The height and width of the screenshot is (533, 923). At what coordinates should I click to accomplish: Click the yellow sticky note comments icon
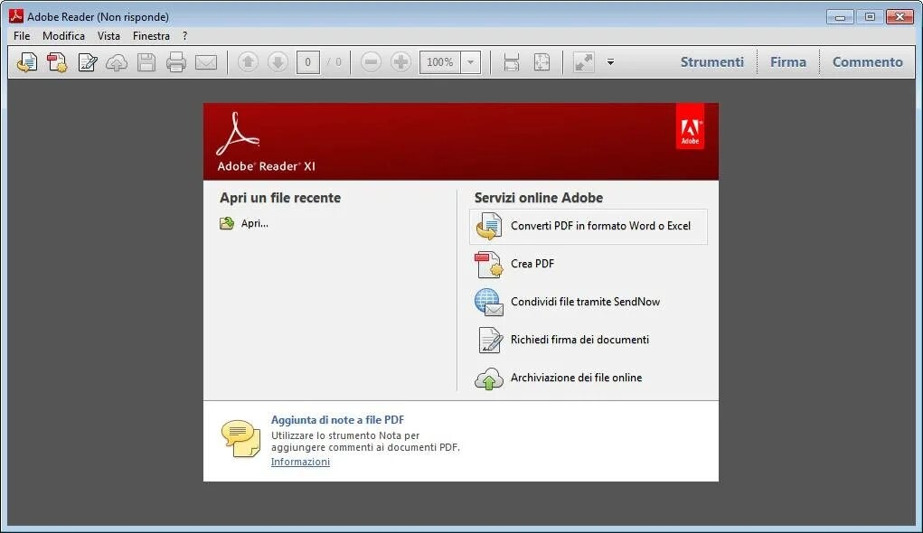[240, 439]
